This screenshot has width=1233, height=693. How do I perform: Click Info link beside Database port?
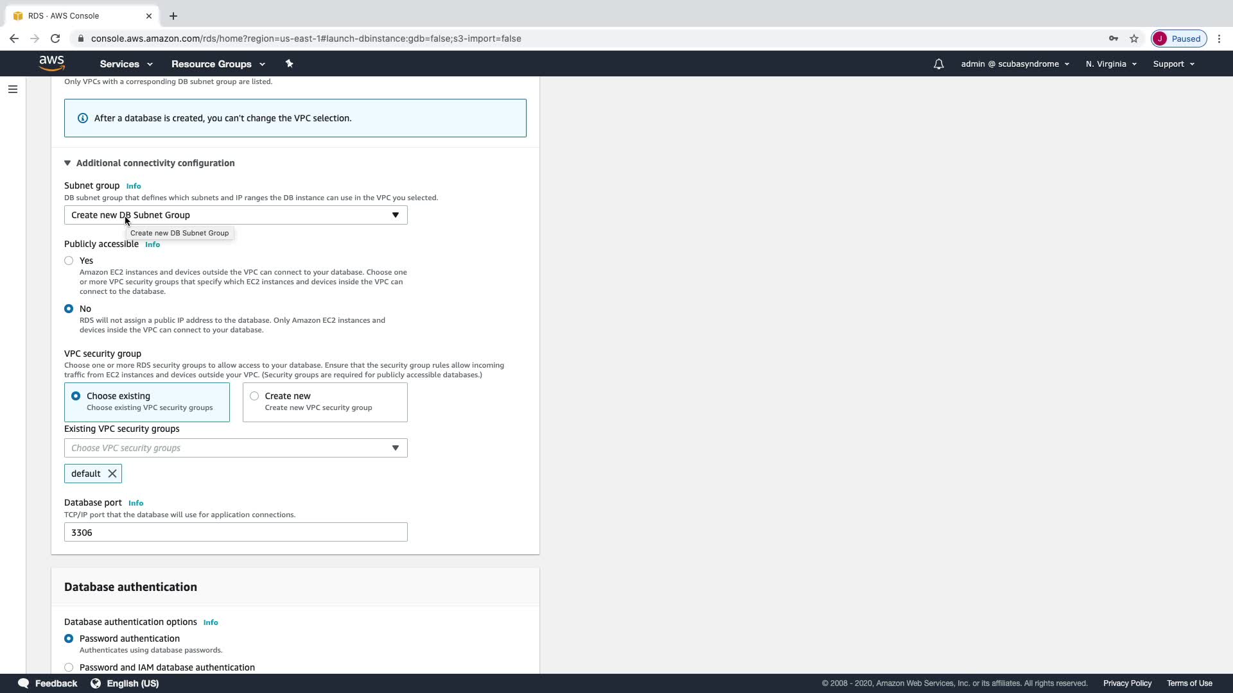click(136, 503)
